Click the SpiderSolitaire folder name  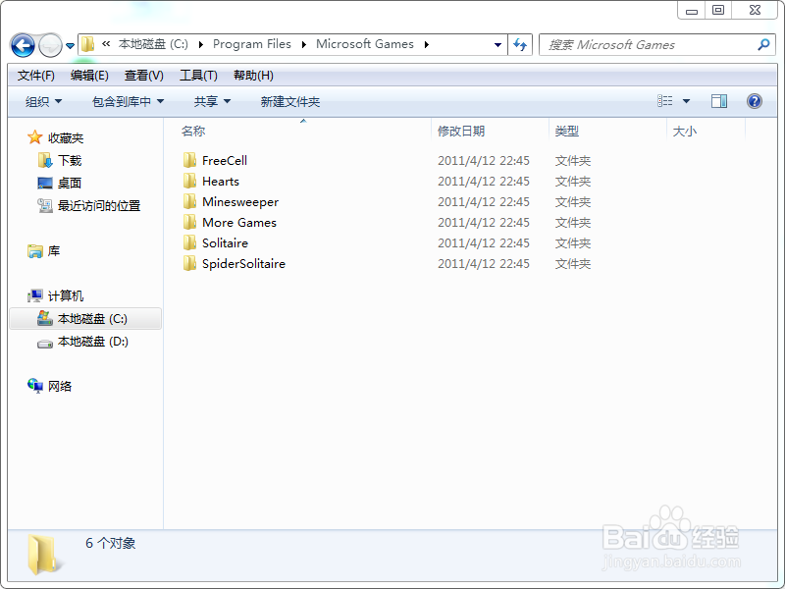(243, 263)
